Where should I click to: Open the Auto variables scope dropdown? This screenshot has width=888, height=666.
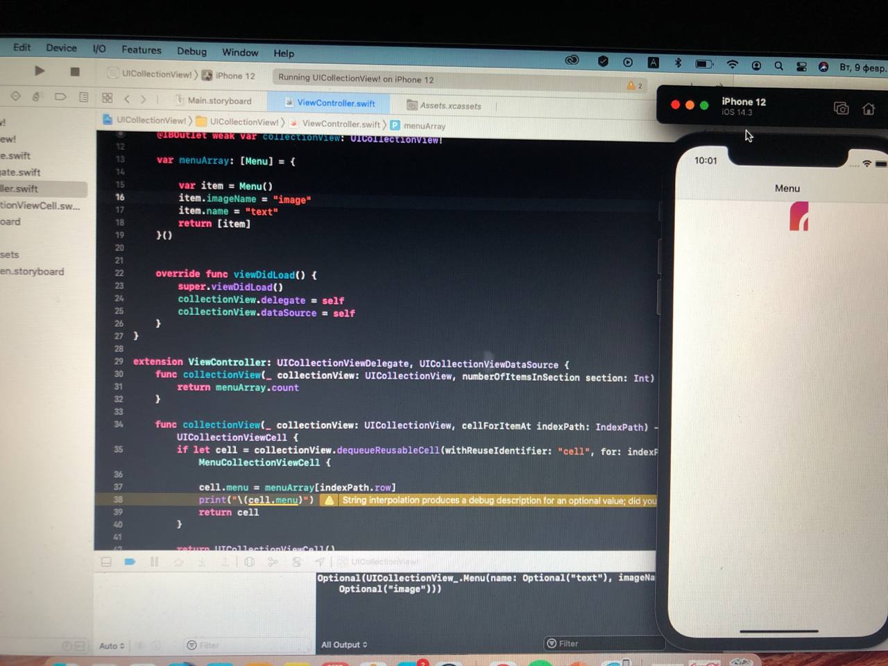coord(112,646)
